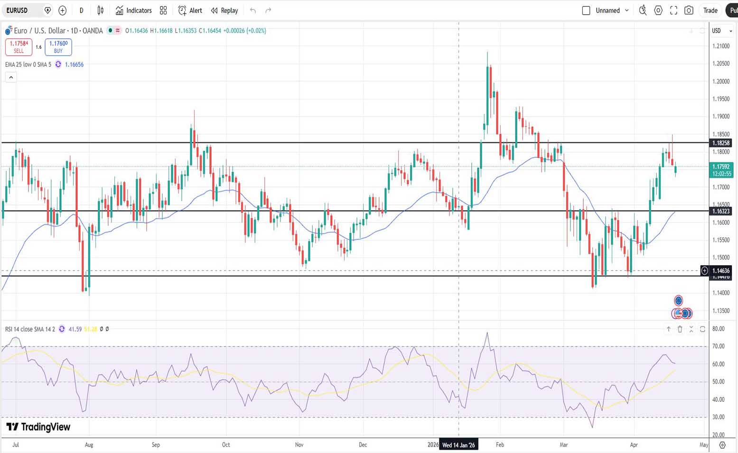
Task: Collapse the indicator legend chevron
Action: (11, 77)
